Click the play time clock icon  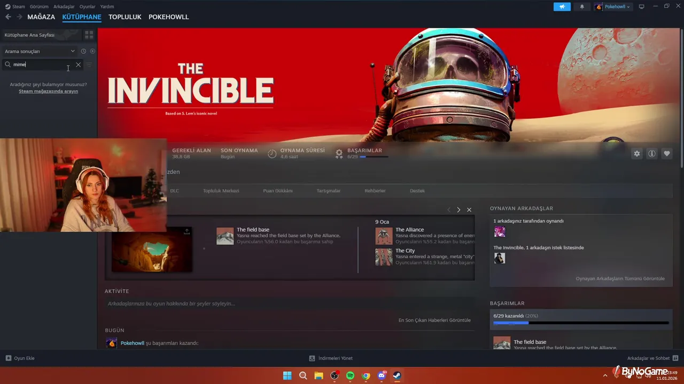coord(272,154)
